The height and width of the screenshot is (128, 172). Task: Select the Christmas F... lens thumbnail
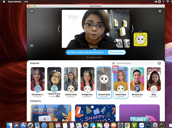pos(38,79)
